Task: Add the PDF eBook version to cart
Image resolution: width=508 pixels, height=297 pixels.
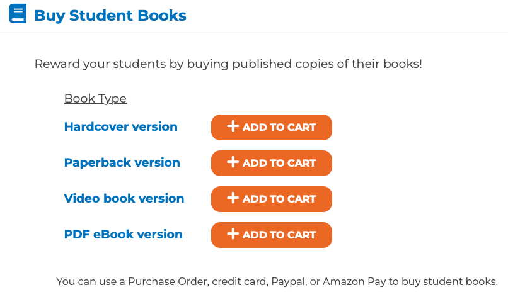Action: 272,235
